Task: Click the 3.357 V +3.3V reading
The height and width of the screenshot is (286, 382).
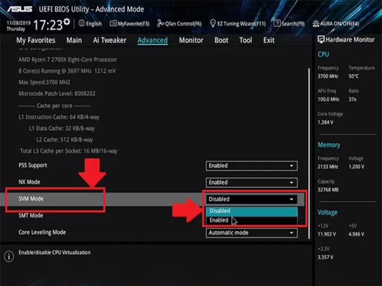Action: 325,257
